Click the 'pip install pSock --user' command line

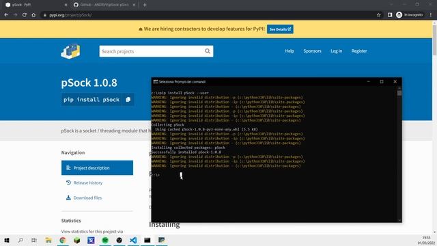point(180,93)
